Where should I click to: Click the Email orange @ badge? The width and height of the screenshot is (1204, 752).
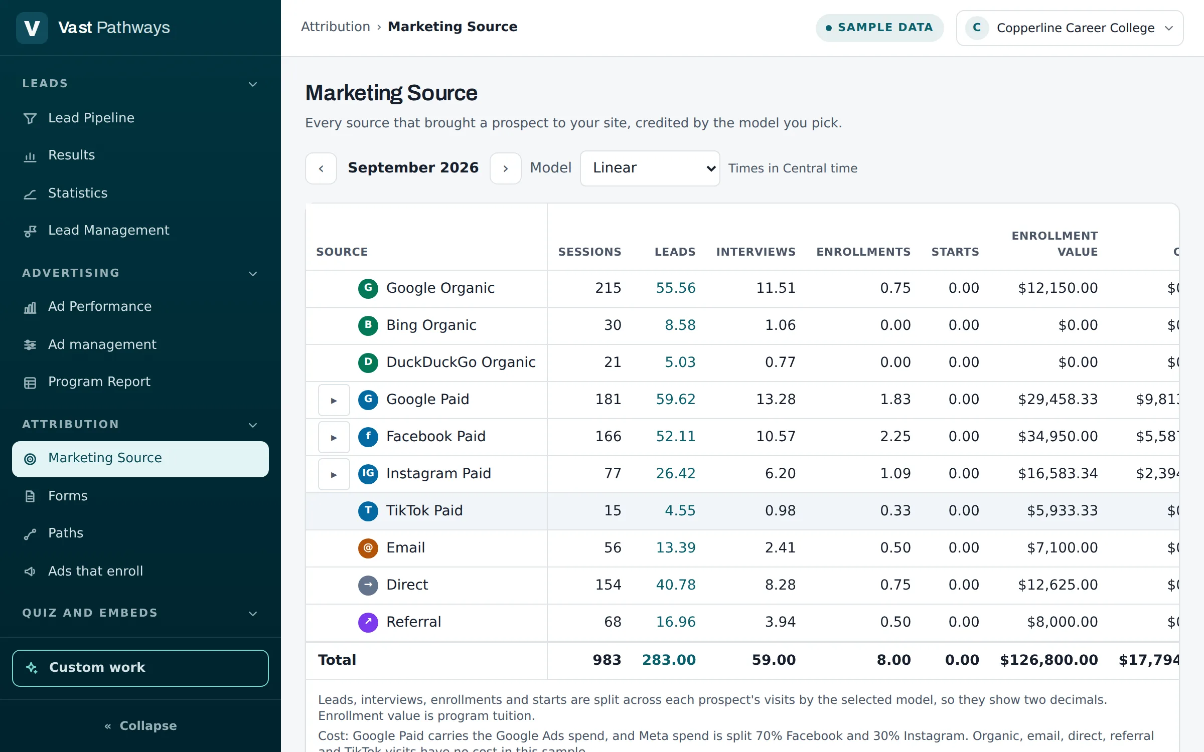[368, 548]
